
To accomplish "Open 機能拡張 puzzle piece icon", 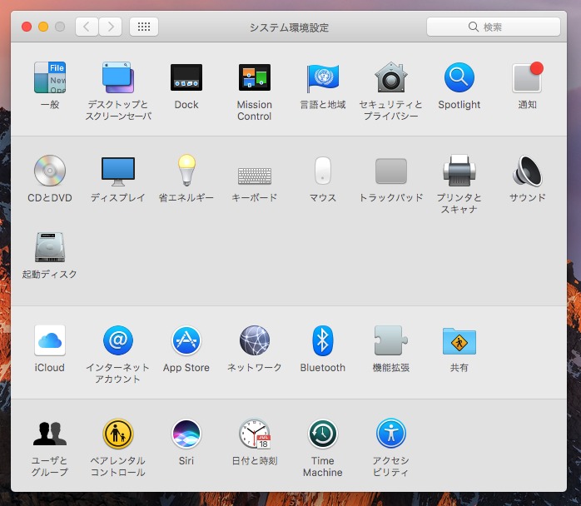I will [391, 340].
